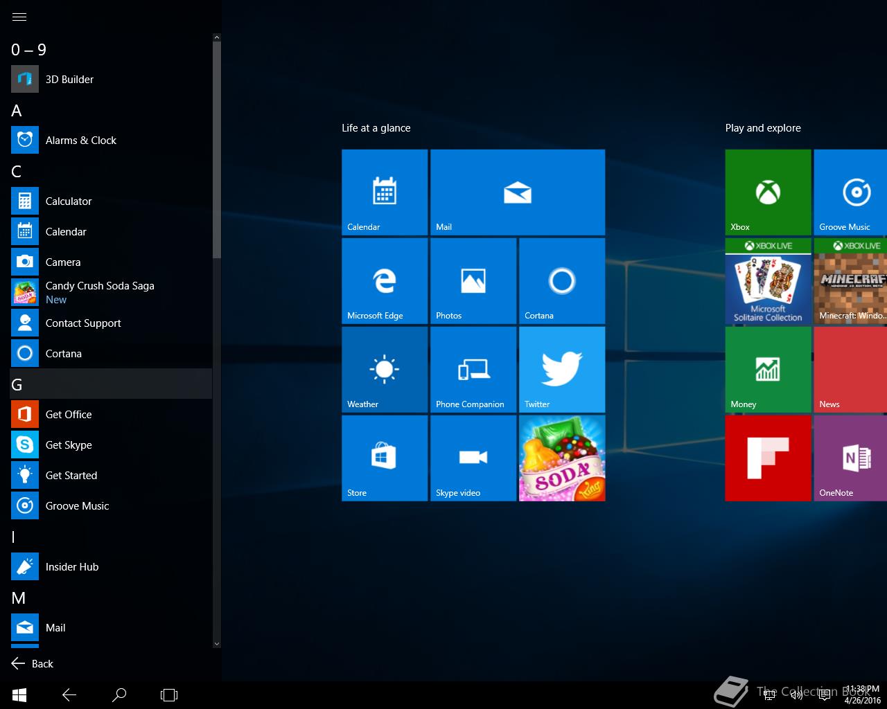Open the Money tile
The height and width of the screenshot is (709, 887).
[x=768, y=370]
